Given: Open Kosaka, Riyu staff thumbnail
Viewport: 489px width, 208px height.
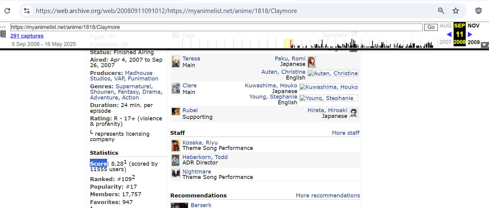Looking at the screenshot, I should [x=176, y=146].
